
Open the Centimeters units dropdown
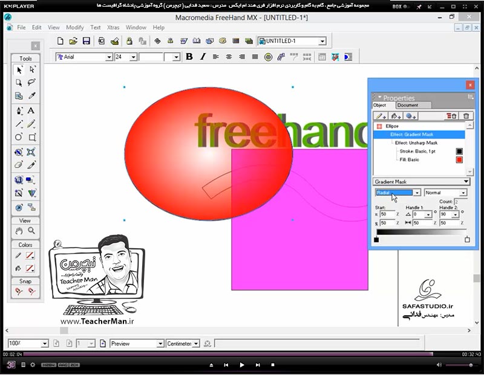point(196,344)
